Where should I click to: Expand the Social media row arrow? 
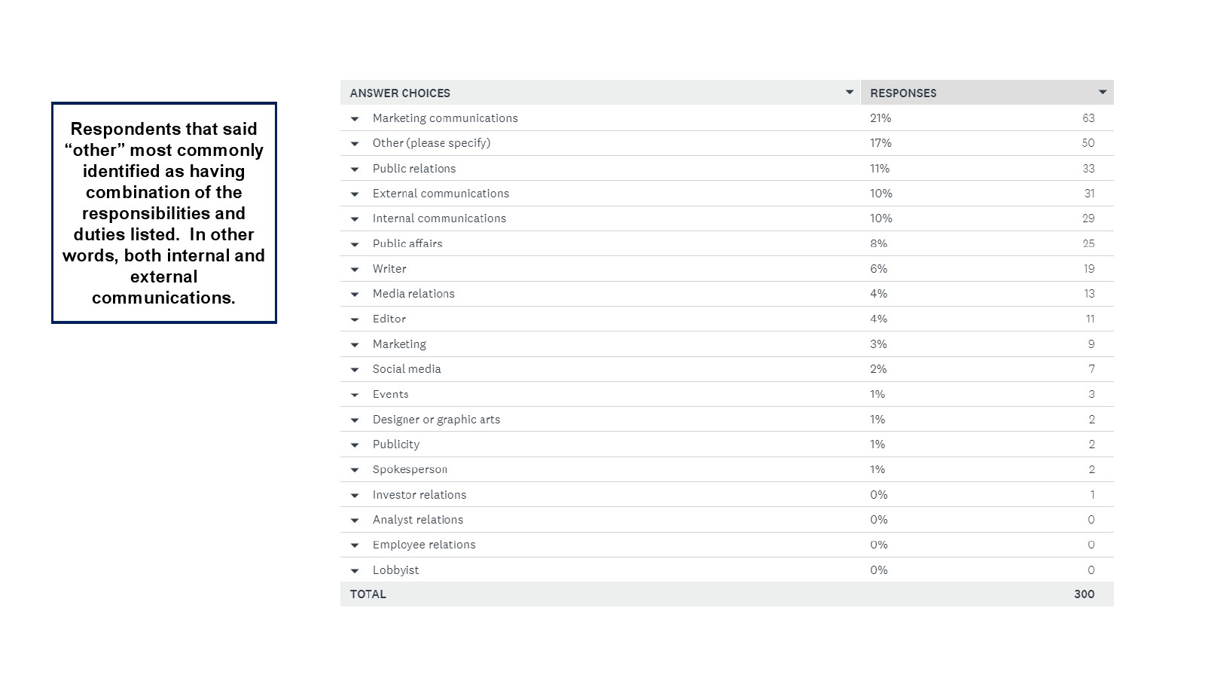point(355,370)
